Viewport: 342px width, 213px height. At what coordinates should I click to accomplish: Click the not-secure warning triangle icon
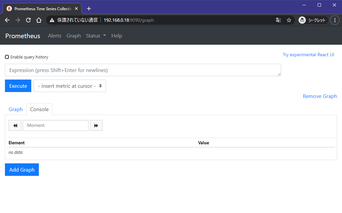coord(52,20)
